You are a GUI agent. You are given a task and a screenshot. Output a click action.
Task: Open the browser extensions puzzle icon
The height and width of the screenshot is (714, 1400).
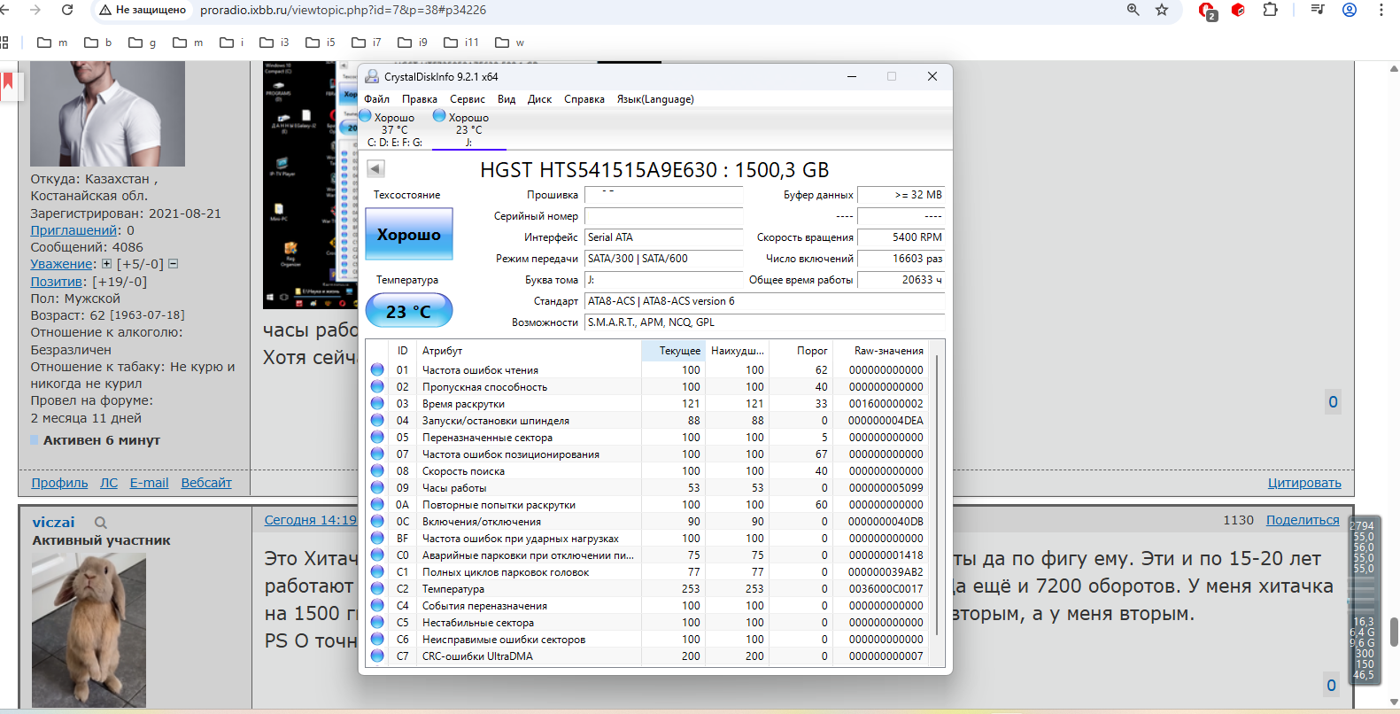pyautogui.click(x=1270, y=10)
